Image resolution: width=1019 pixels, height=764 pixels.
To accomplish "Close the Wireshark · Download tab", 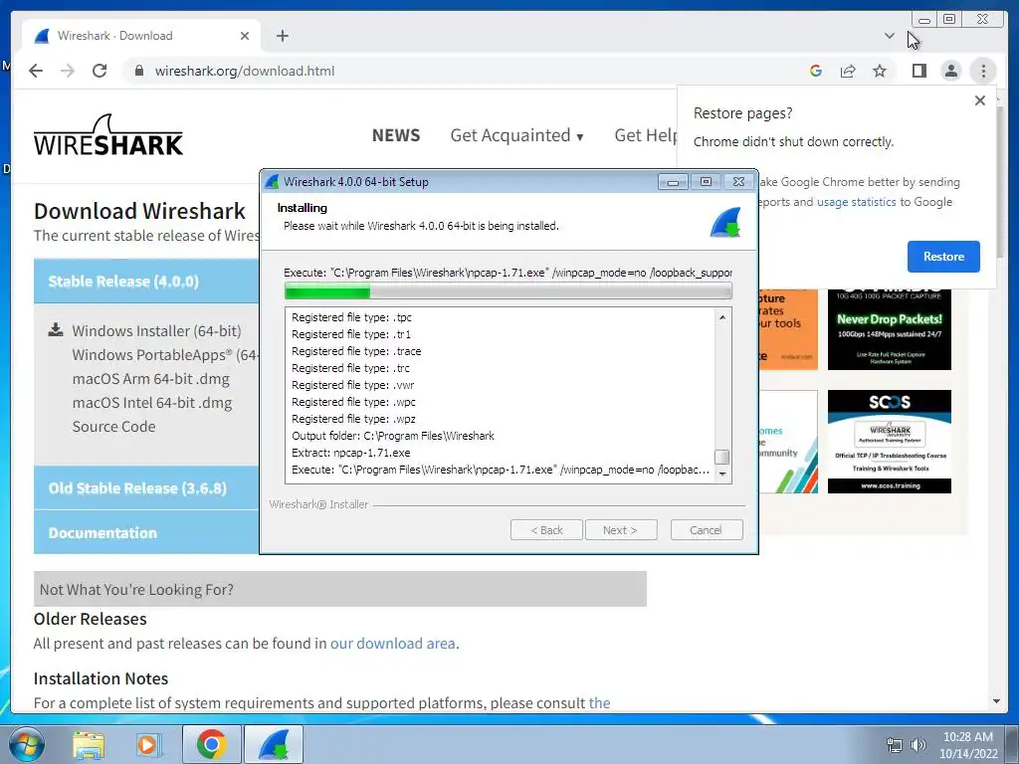I will (245, 36).
